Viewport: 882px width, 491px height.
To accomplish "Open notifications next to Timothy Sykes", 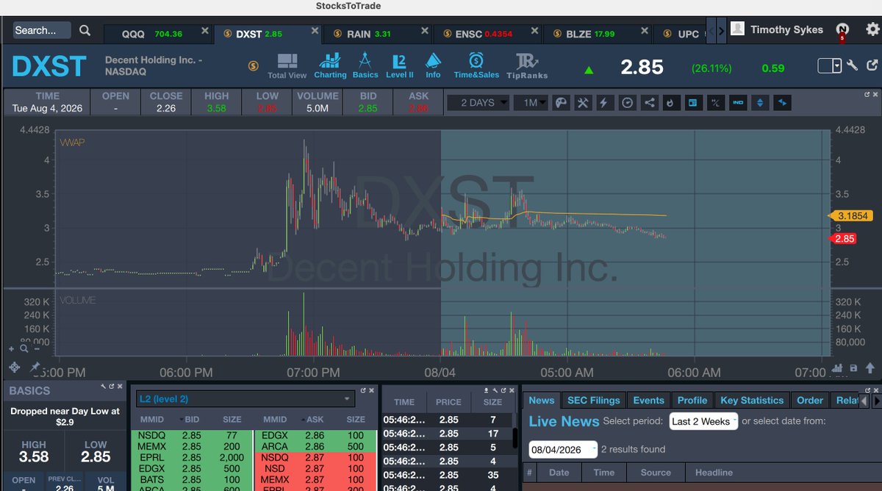I will pyautogui.click(x=842, y=30).
